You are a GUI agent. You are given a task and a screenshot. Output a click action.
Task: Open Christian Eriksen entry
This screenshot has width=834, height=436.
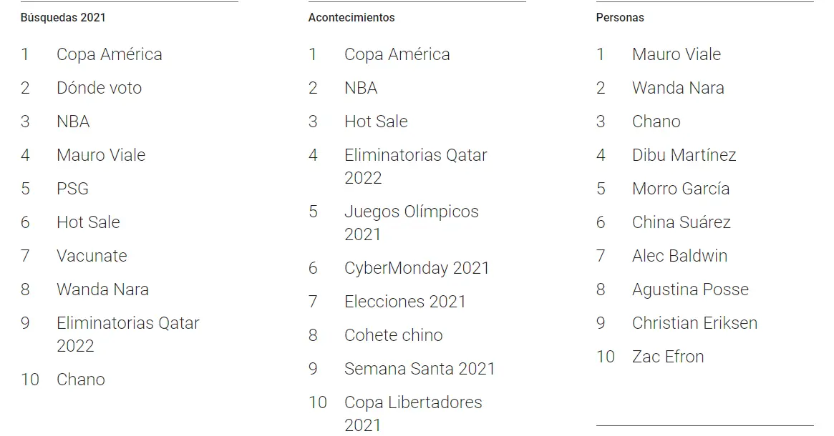tap(694, 323)
